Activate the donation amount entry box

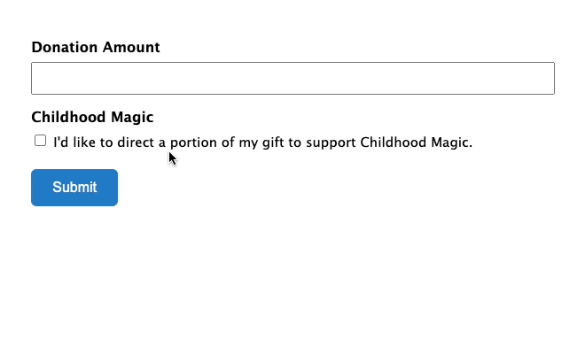tap(292, 78)
